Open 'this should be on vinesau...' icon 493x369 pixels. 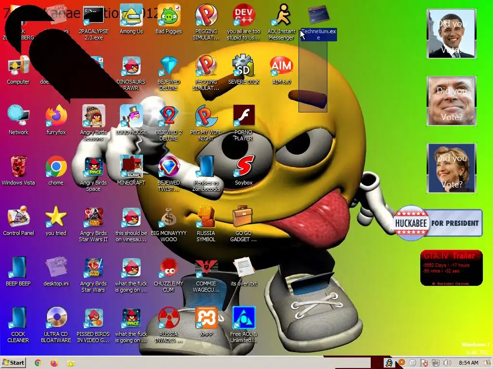point(131,224)
